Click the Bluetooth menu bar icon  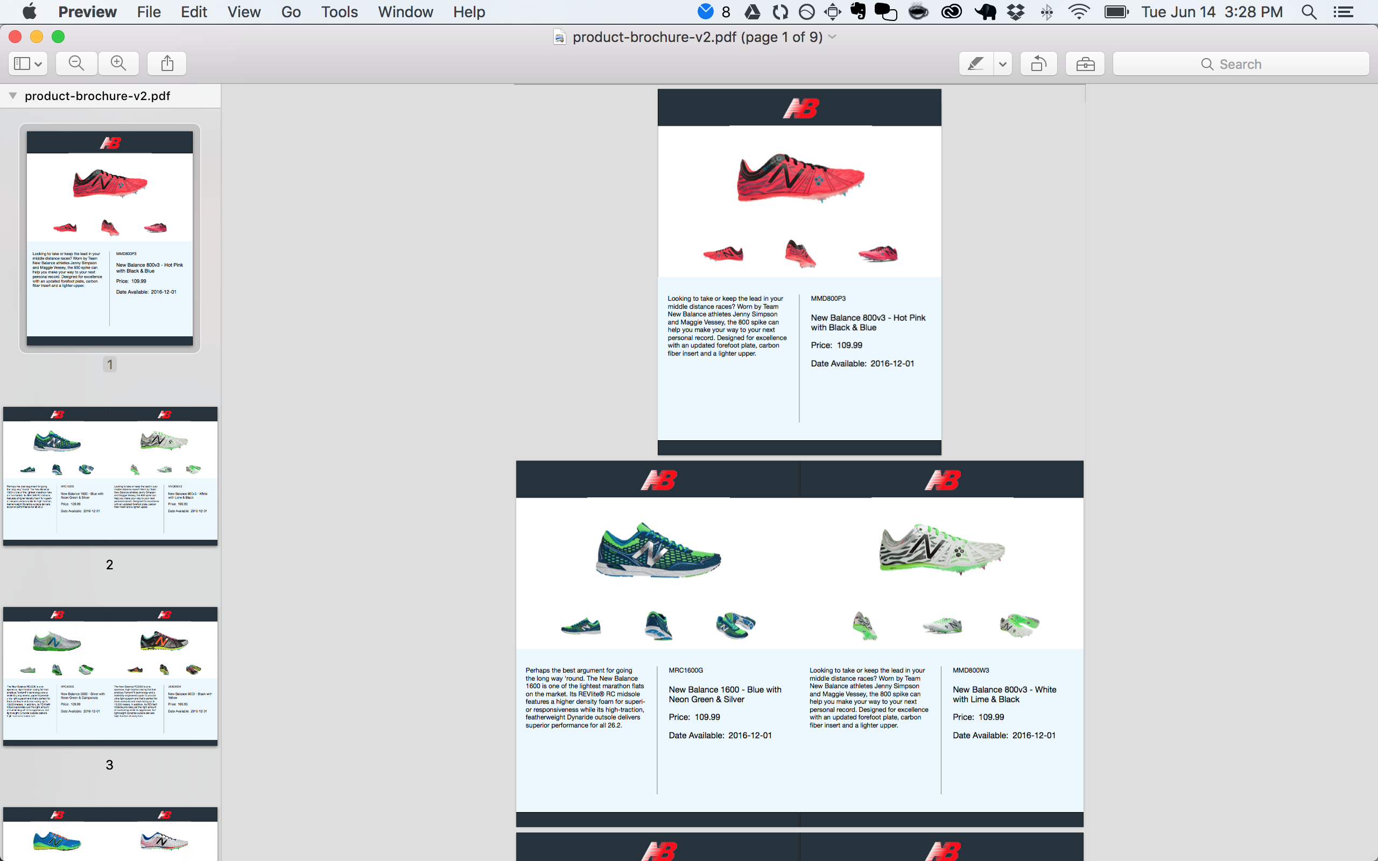point(1046,12)
